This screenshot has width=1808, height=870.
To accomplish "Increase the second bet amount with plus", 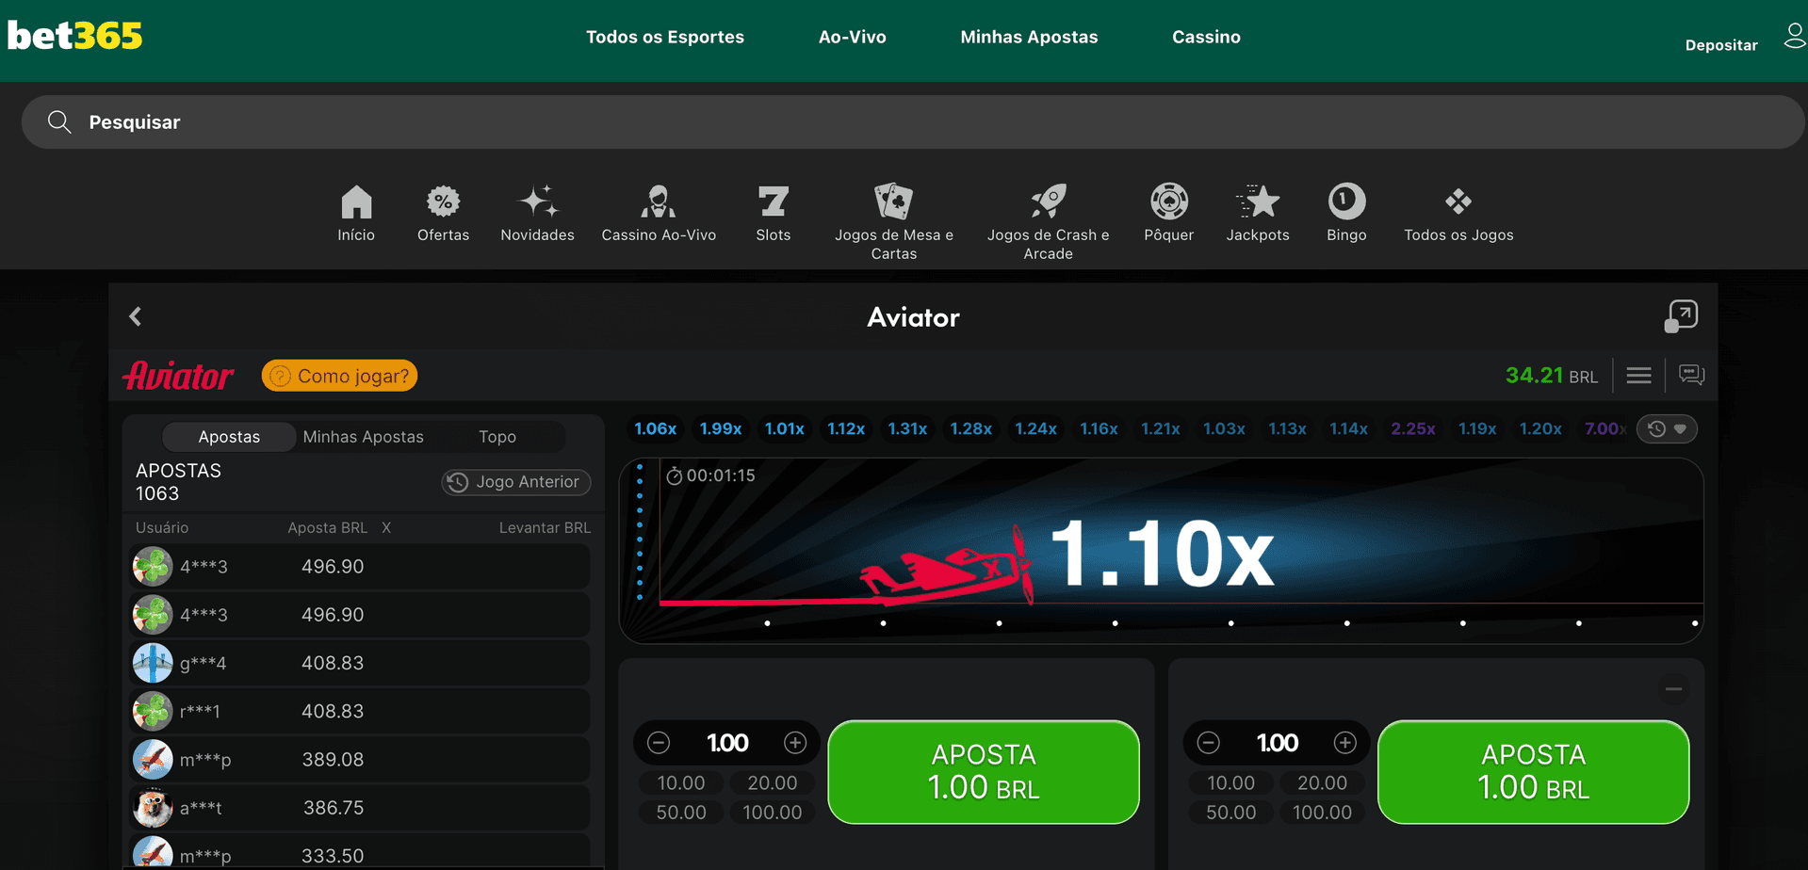I will point(1345,743).
